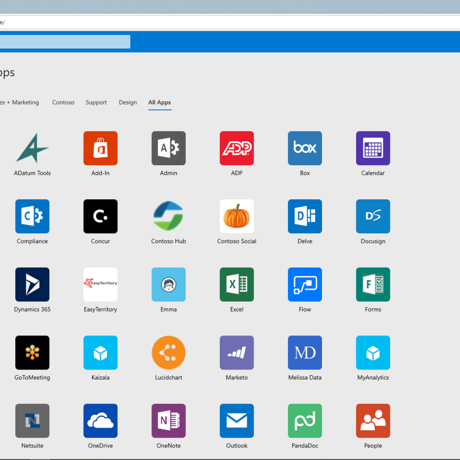Viewport: 460px width, 460px height.
Task: Open the Box app
Action: tap(305, 148)
